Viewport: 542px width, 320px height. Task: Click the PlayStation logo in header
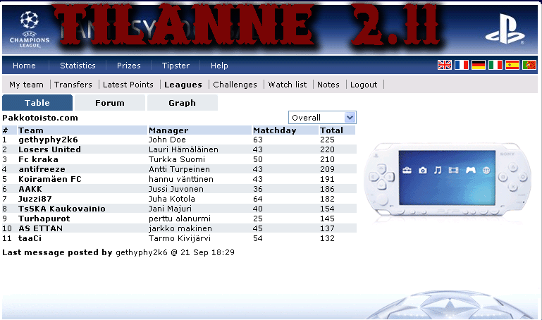pyautogui.click(x=510, y=28)
